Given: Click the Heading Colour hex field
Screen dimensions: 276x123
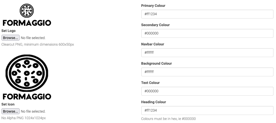Looking at the screenshot, I should (207, 110).
